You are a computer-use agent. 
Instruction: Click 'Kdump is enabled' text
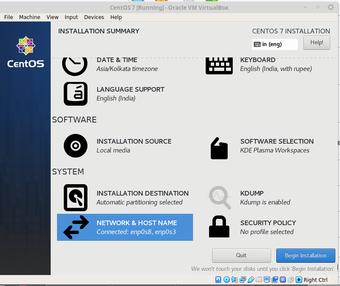point(265,202)
